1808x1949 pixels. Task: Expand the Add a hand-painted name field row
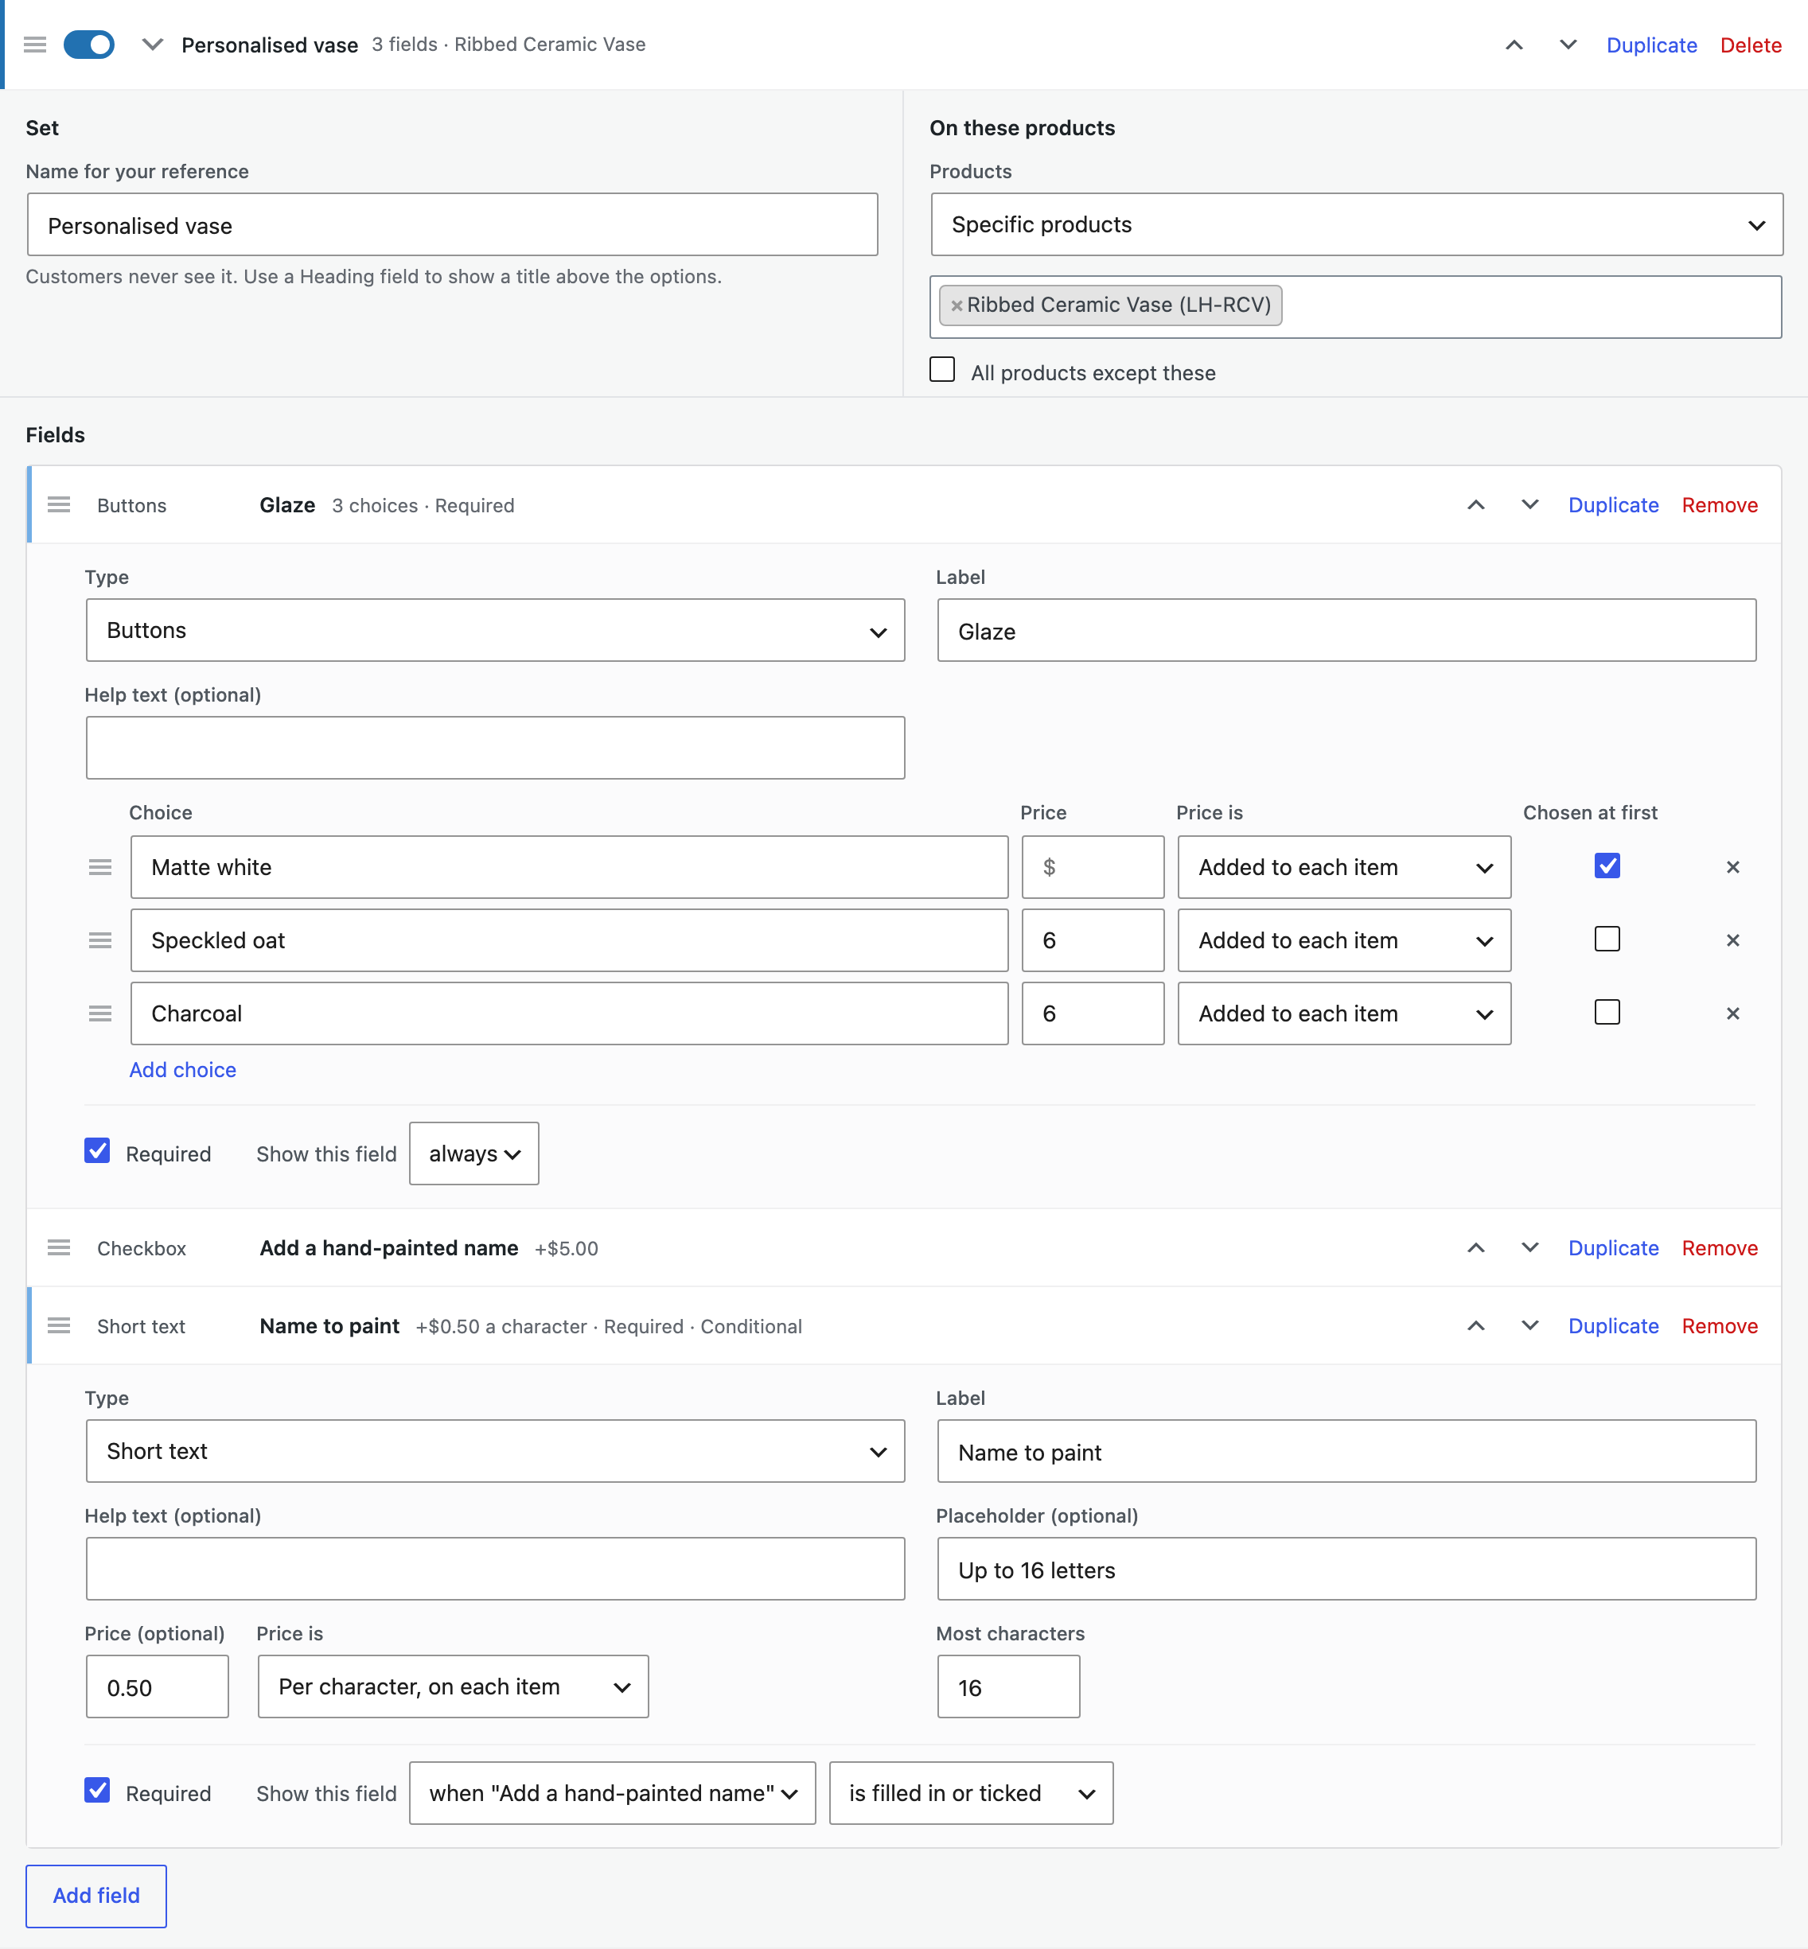[x=904, y=1248]
